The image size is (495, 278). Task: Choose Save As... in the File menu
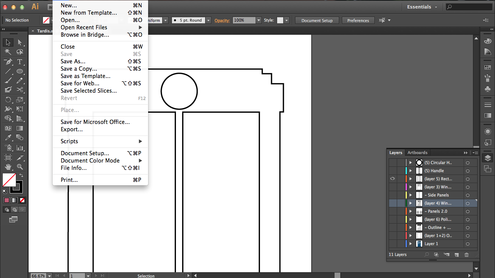[100, 61]
